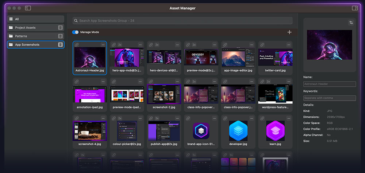The width and height of the screenshot is (365, 173).
Task: Toggle the right inspector panel icon
Action: point(354,8)
